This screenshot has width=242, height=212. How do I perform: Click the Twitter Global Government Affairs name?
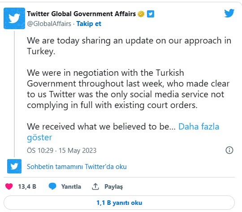[x=81, y=14]
